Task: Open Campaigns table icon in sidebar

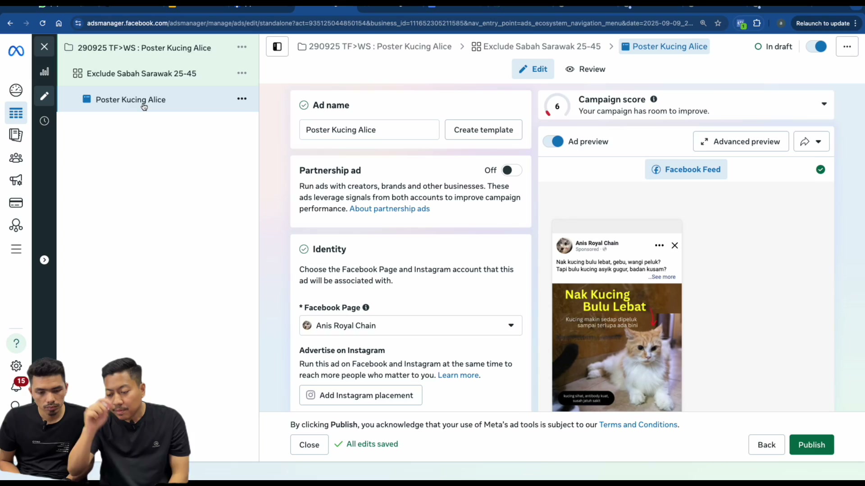Action: click(16, 113)
